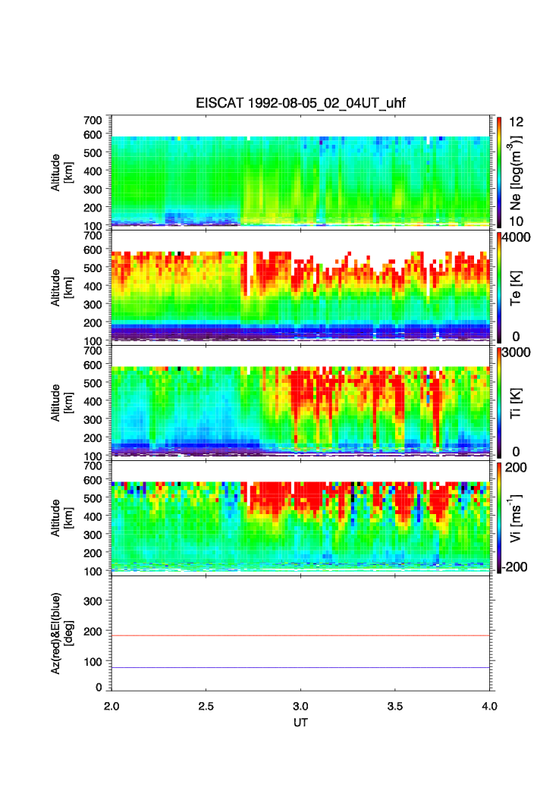Click inside the Ti ion temperature plot
Image resolution: width=537 pixels, height=806 pixels.
(x=300, y=403)
